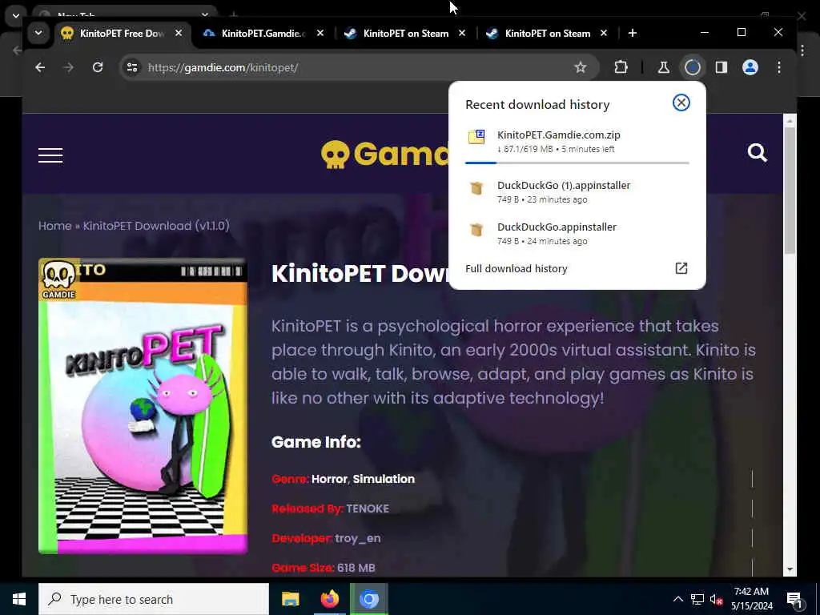Click the zip download progress bar
Image resolution: width=820 pixels, height=615 pixels.
pos(577,163)
